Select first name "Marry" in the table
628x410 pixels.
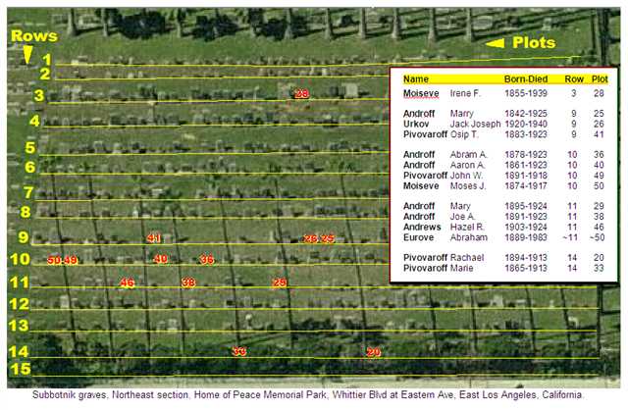point(461,114)
